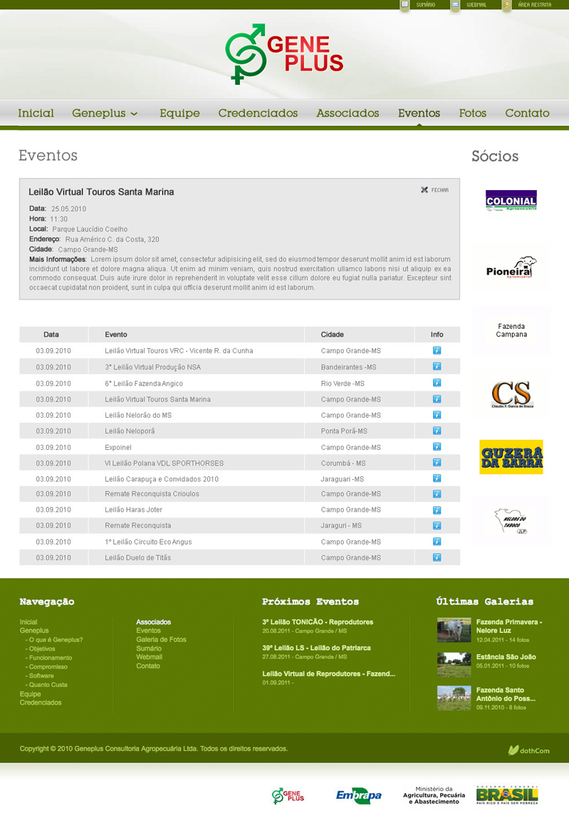Screen dimensions: 569x830
Task: Click Rio Verde -MS city cell
Action: pos(343,383)
